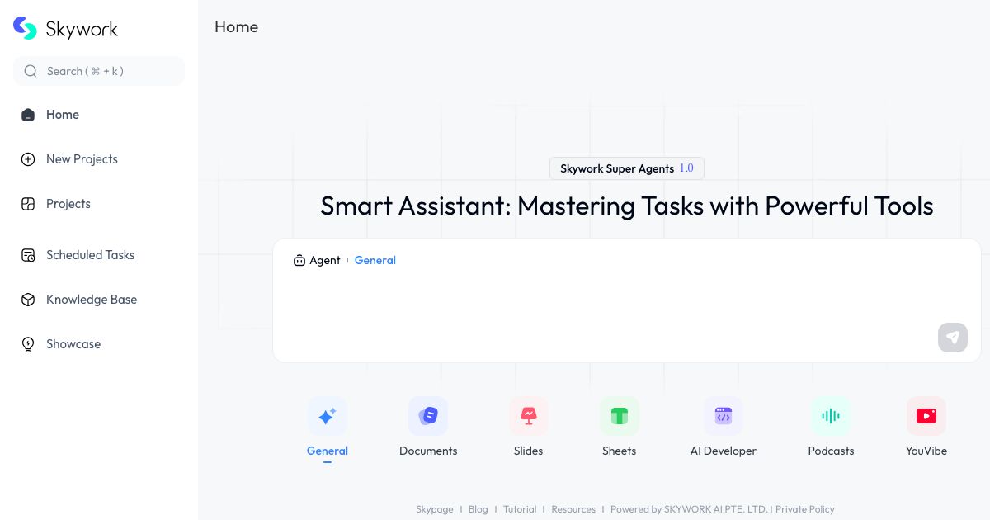Click the search field in sidebar
Image resolution: width=990 pixels, height=520 pixels.
(99, 71)
